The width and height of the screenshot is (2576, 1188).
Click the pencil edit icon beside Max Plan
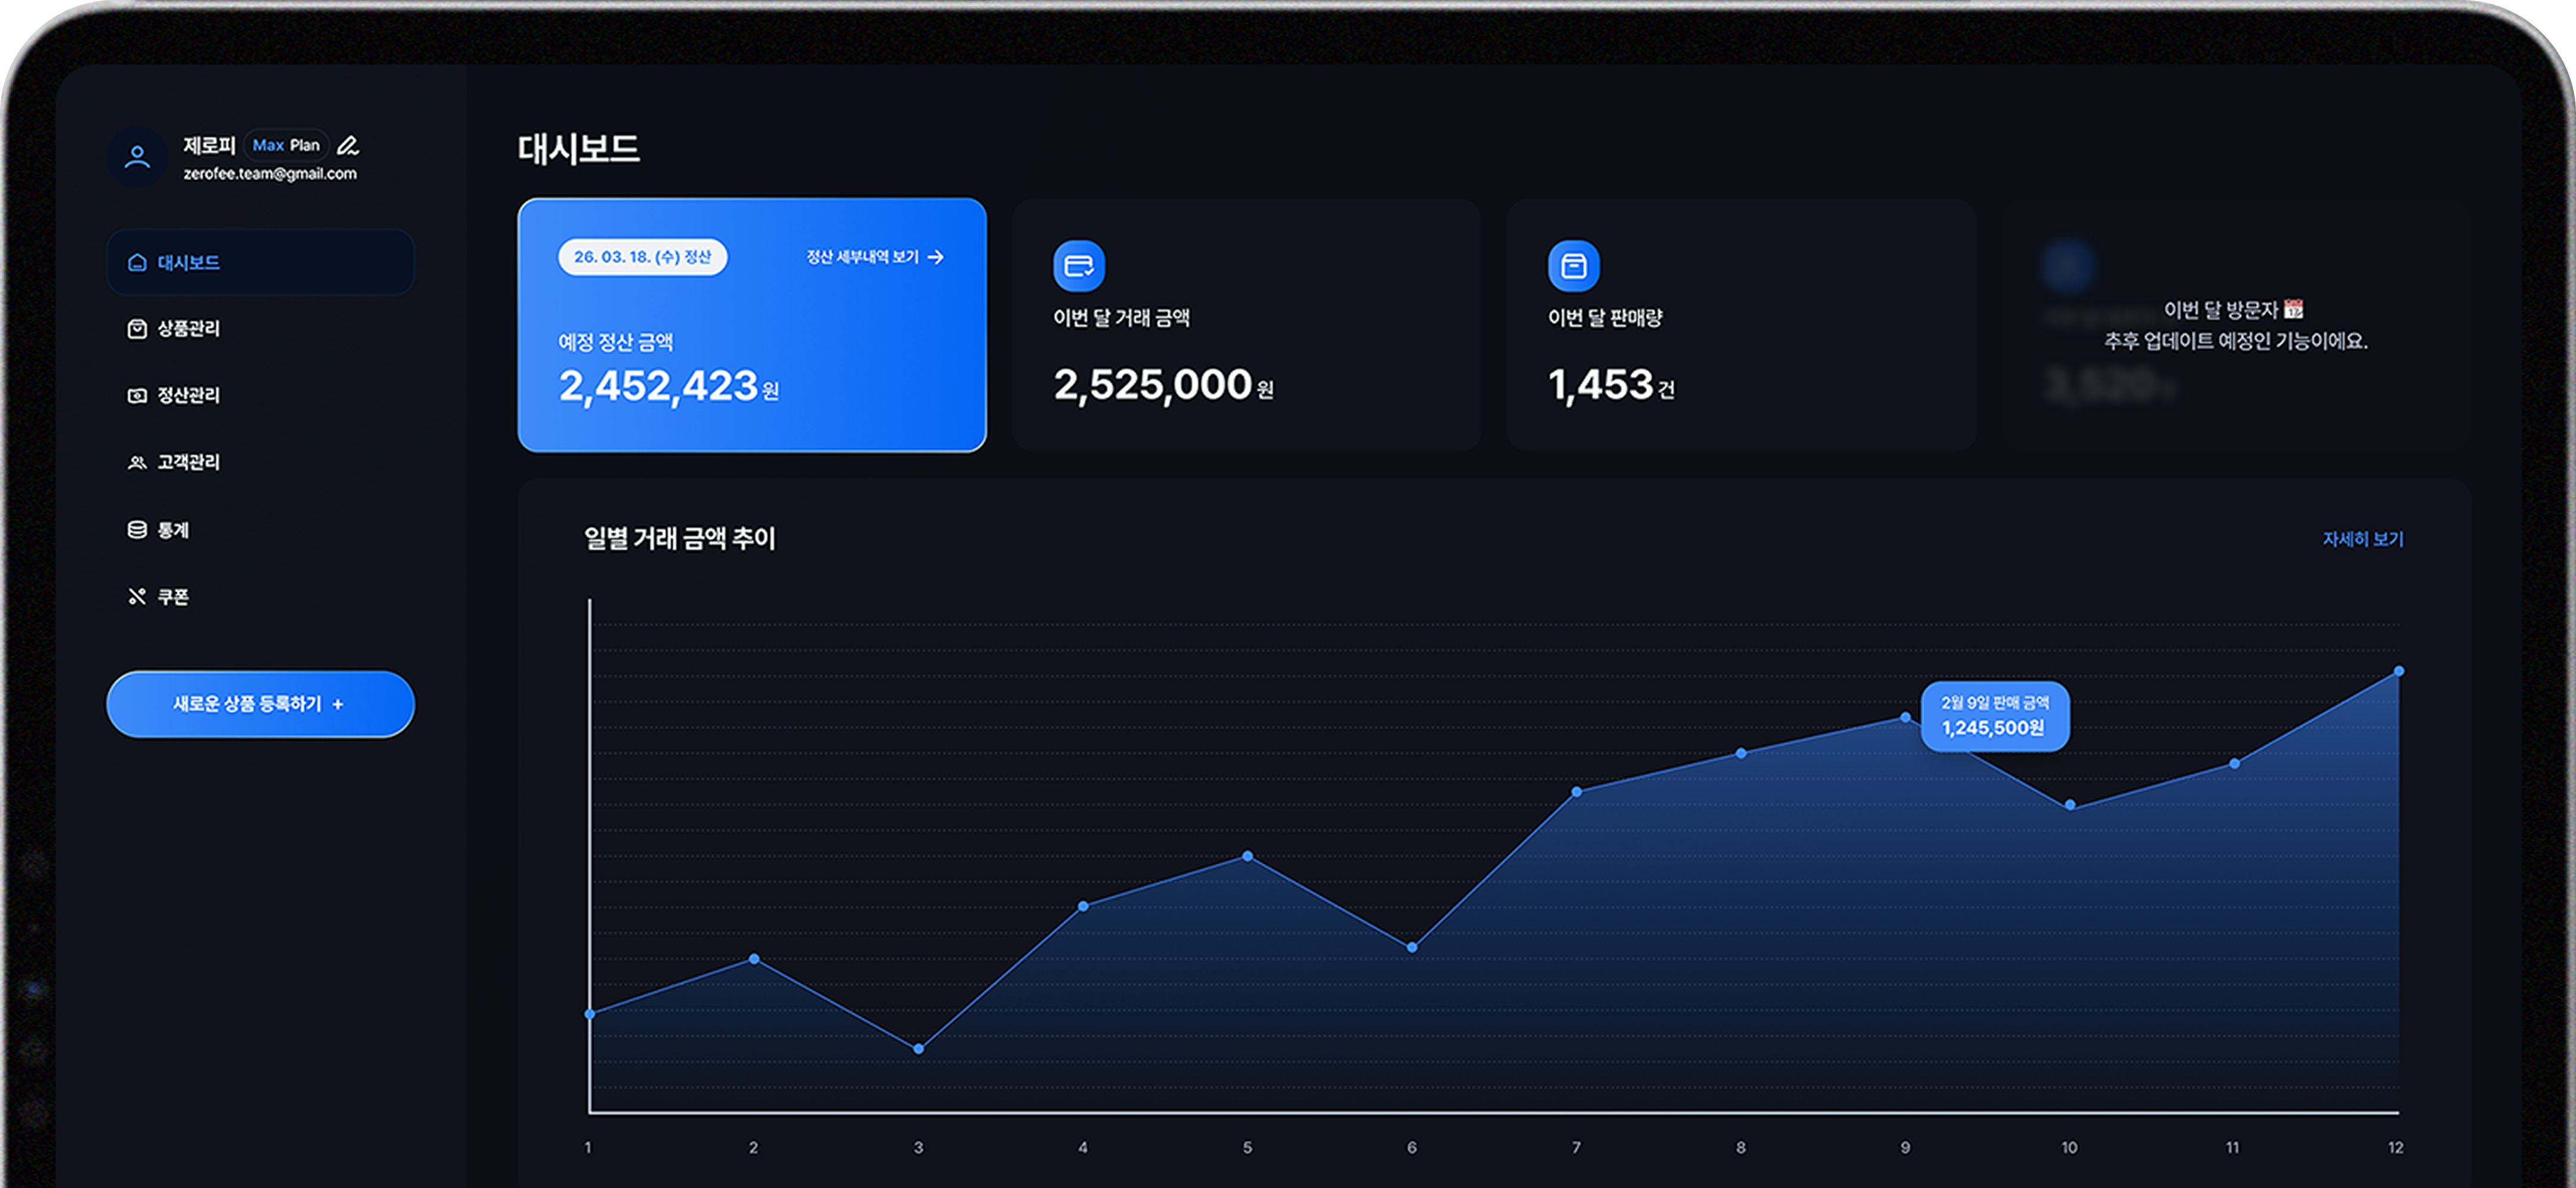pyautogui.click(x=348, y=146)
